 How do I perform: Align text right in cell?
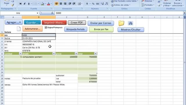click(x=65, y=4)
